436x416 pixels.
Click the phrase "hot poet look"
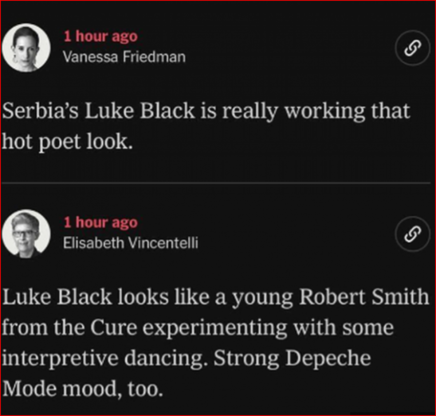coord(67,143)
